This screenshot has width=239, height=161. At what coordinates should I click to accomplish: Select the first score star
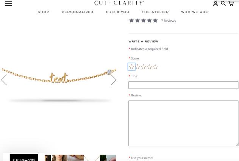(x=131, y=67)
